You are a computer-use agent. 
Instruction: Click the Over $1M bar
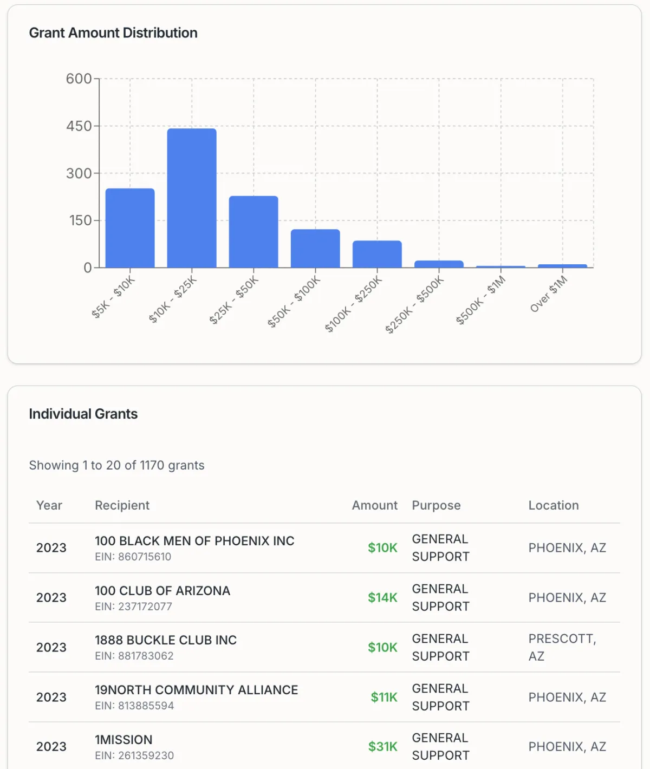[562, 266]
